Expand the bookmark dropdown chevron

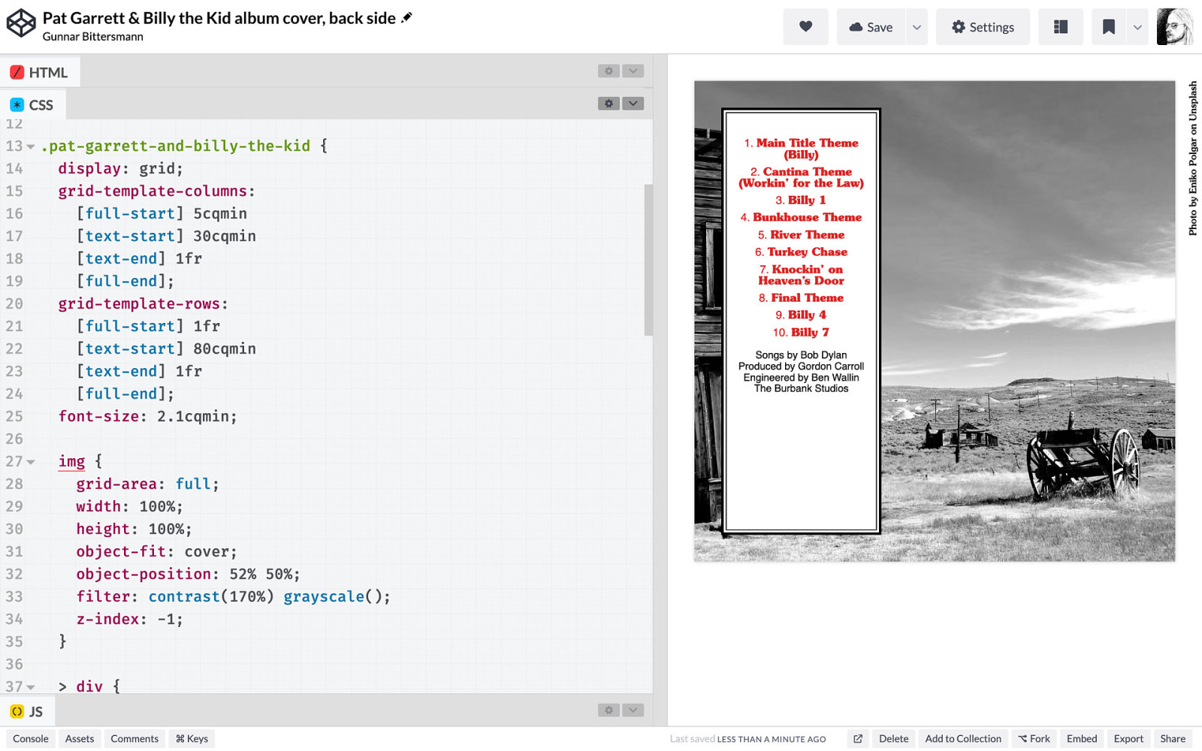(1137, 27)
